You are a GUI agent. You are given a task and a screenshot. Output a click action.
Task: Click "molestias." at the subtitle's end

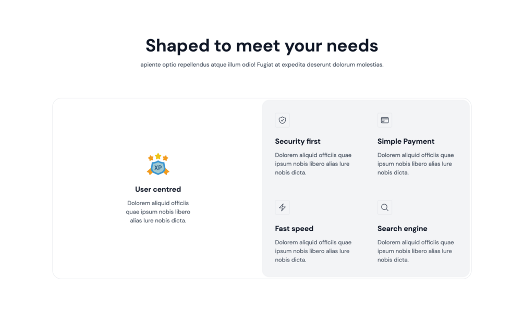pos(370,65)
